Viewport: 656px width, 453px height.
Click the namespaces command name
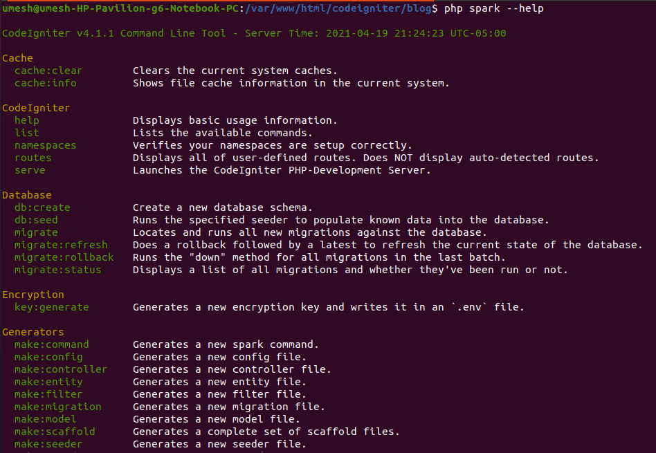46,145
